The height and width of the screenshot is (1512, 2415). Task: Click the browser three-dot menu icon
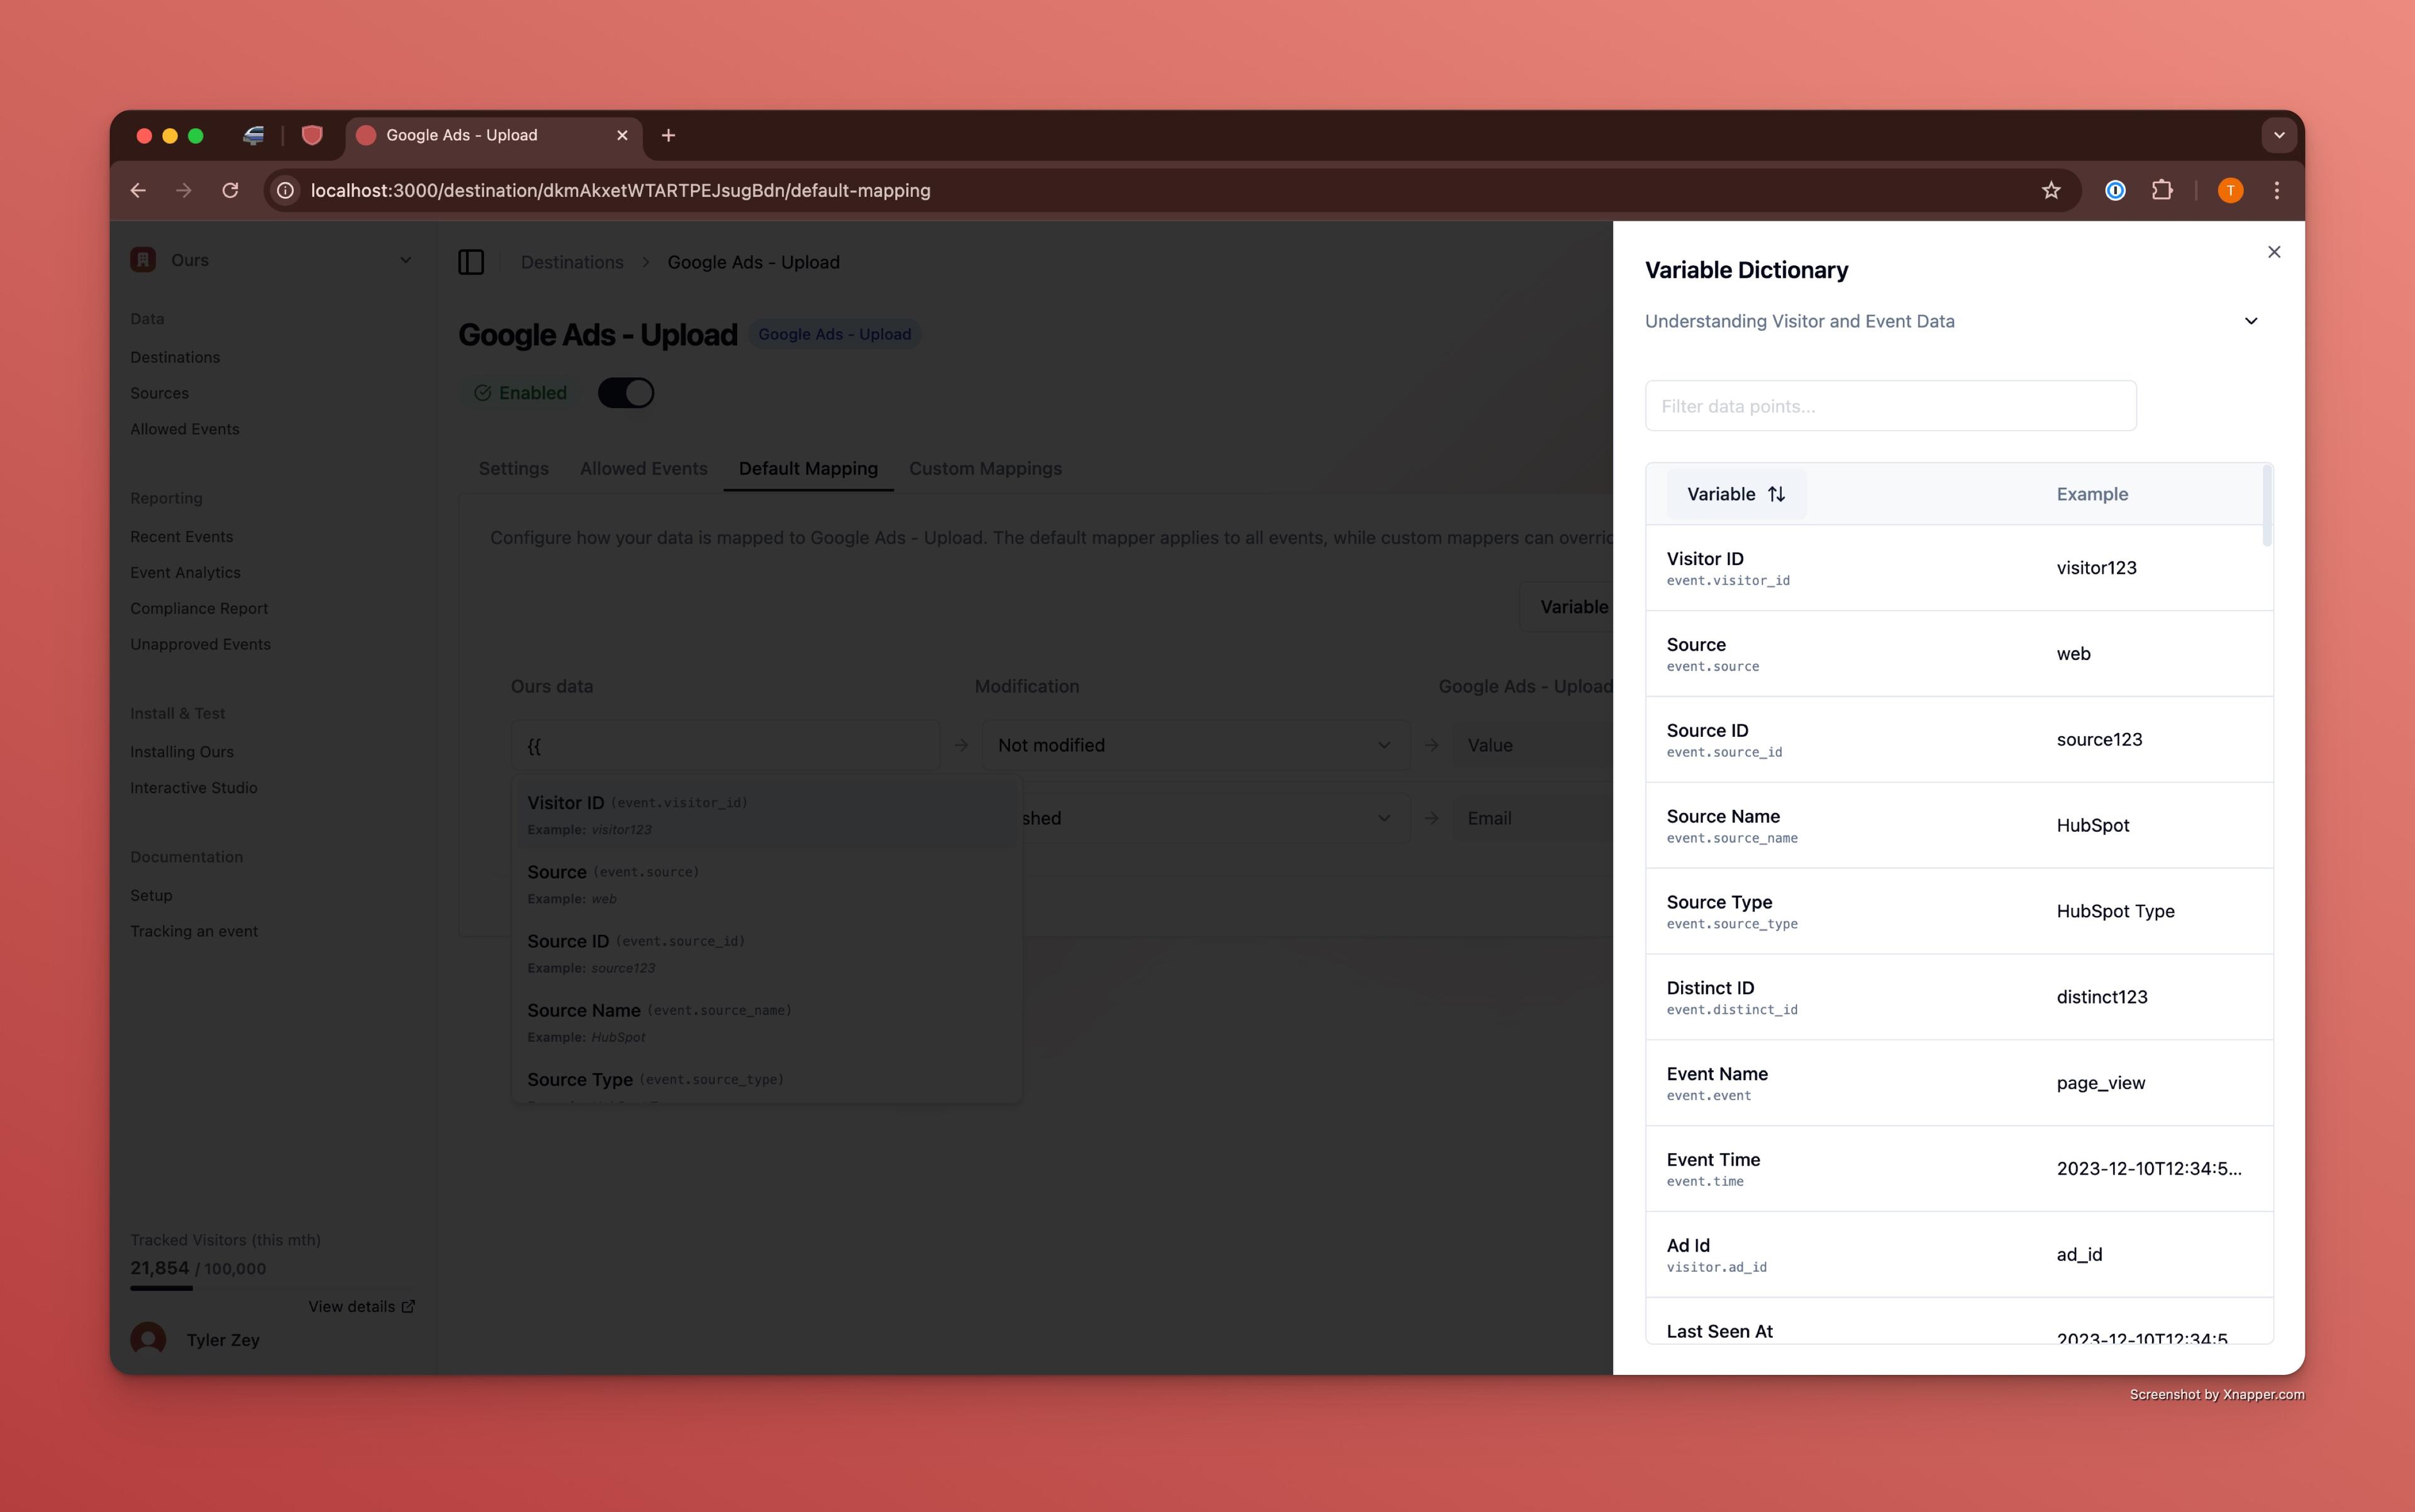pyautogui.click(x=2276, y=190)
